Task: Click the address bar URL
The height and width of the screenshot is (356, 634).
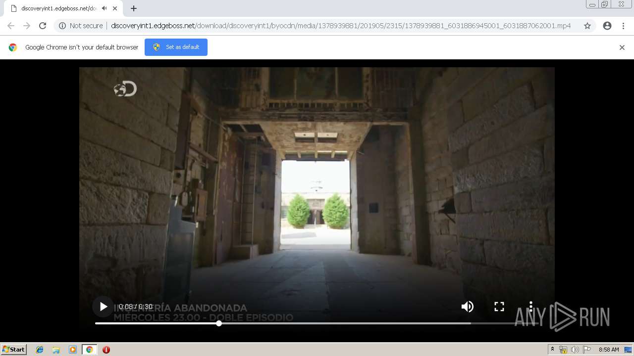Action: (x=341, y=26)
